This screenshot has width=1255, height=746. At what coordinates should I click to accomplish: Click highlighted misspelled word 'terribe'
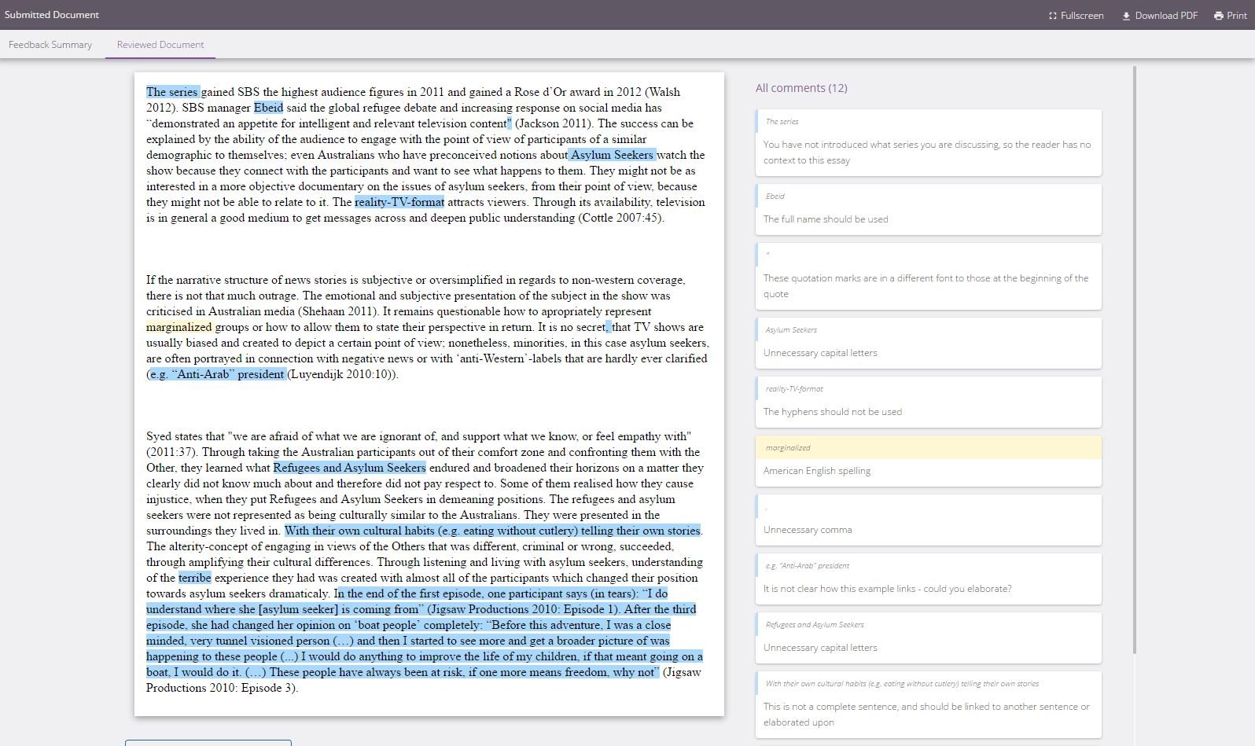pyautogui.click(x=195, y=578)
